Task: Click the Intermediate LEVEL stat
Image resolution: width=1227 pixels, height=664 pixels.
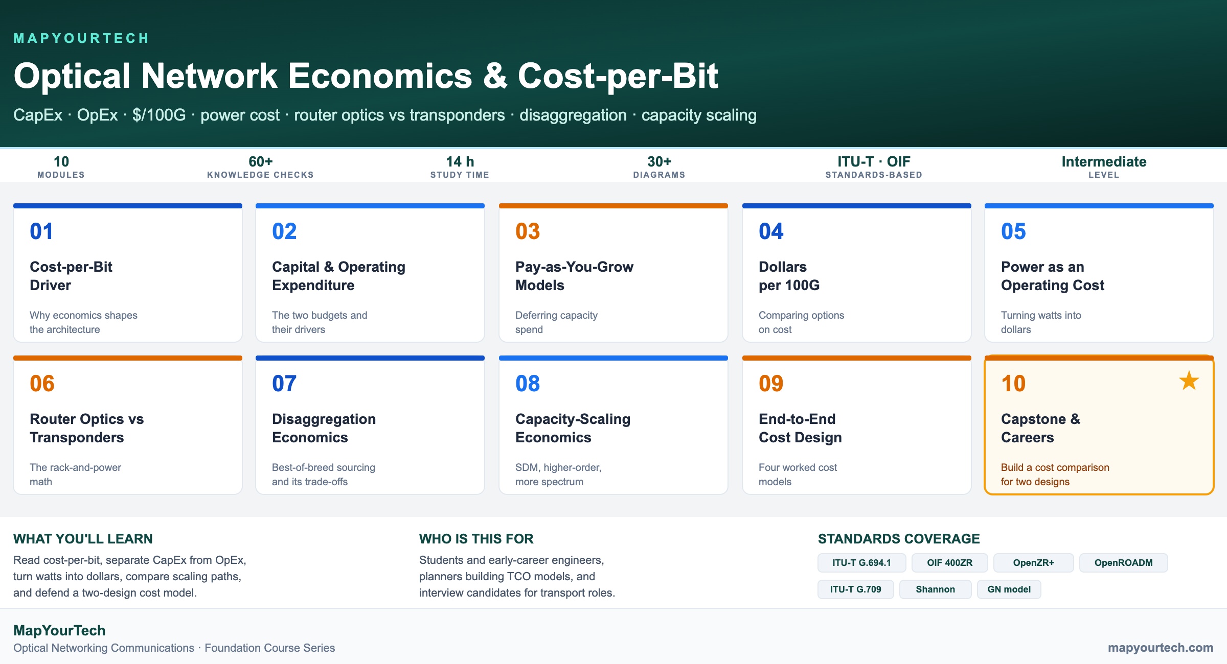Action: (x=1104, y=167)
